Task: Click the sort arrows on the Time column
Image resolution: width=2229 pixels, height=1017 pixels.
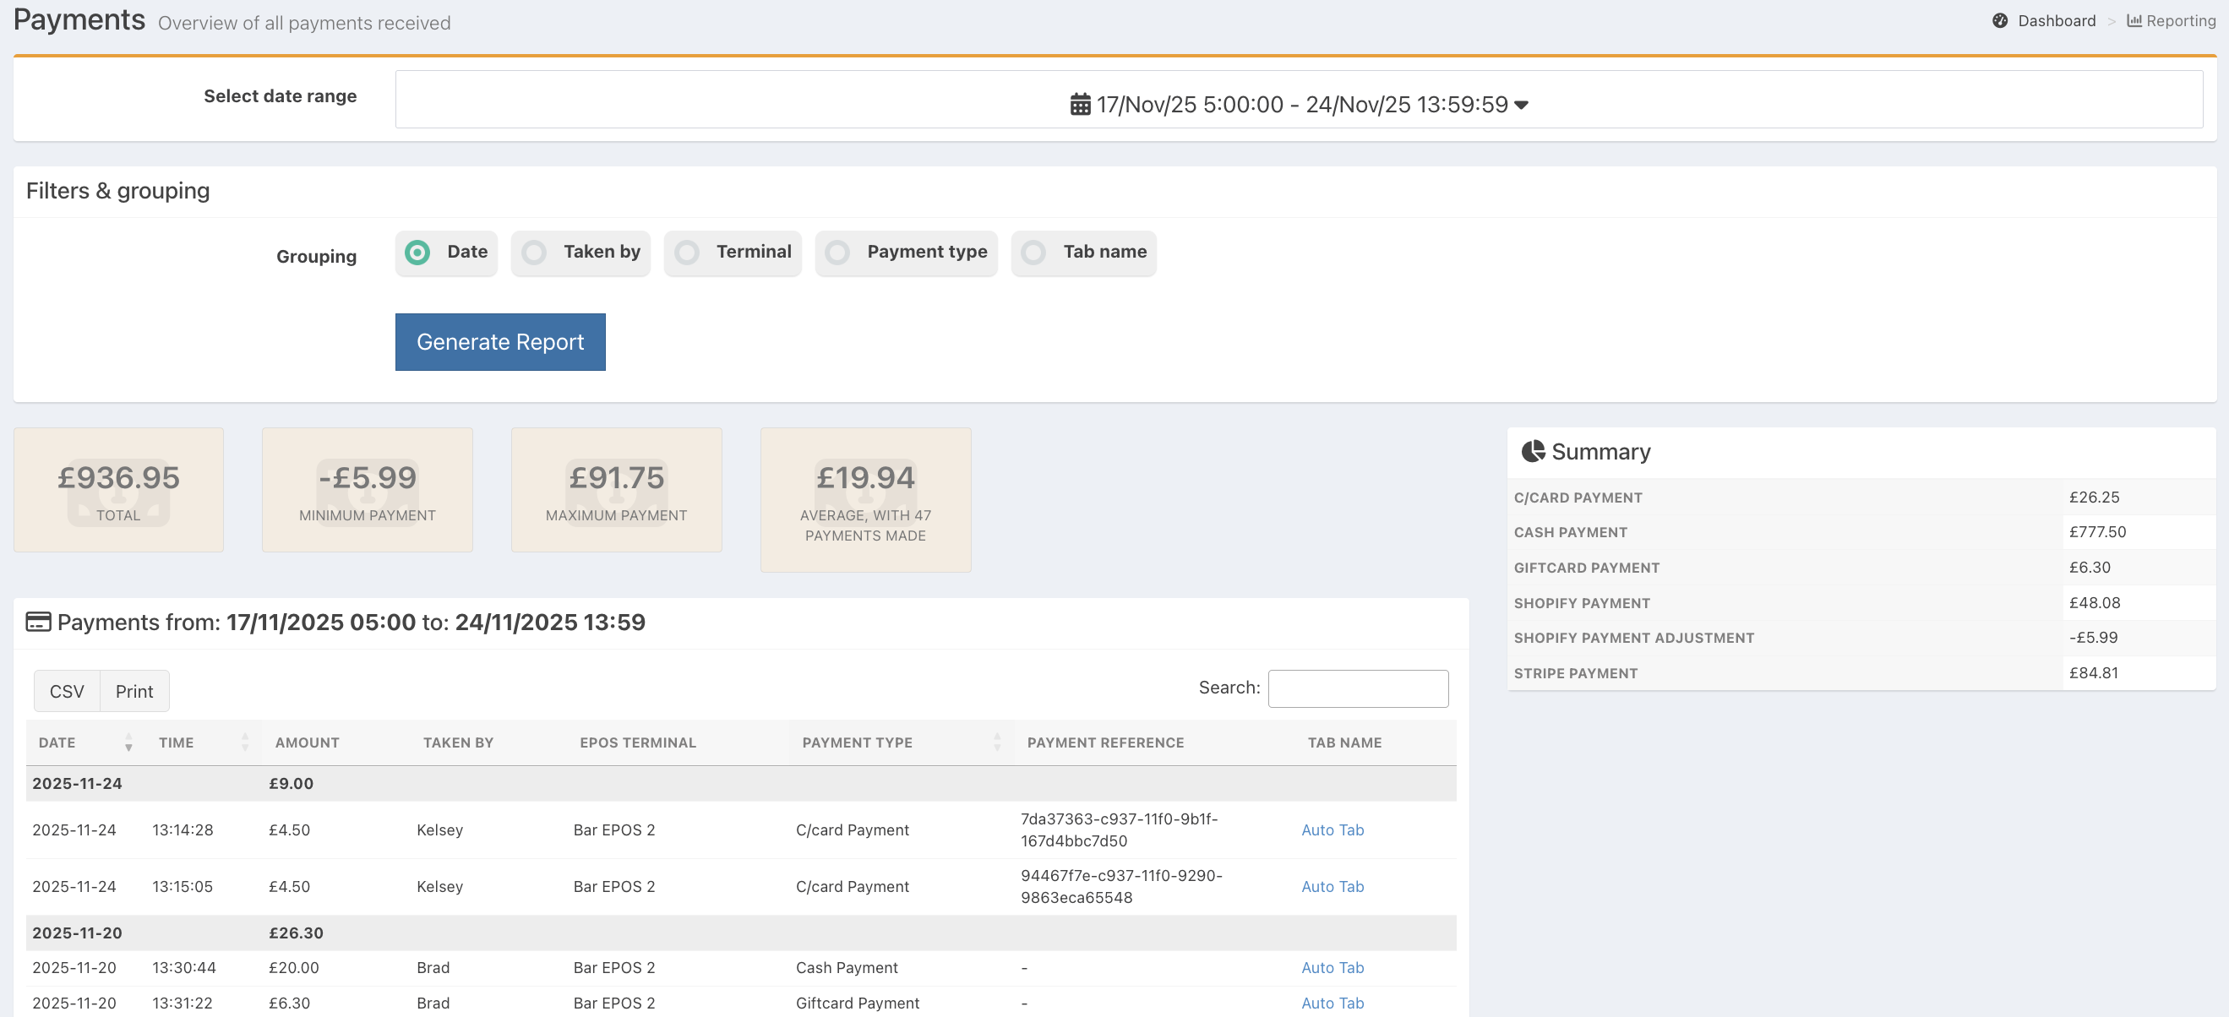Action: 245,742
